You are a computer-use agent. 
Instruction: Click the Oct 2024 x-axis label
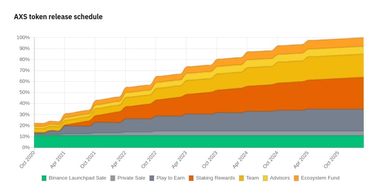tap(270, 159)
